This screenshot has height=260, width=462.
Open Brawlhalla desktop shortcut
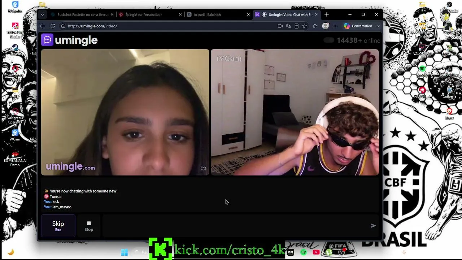[x=449, y=50]
